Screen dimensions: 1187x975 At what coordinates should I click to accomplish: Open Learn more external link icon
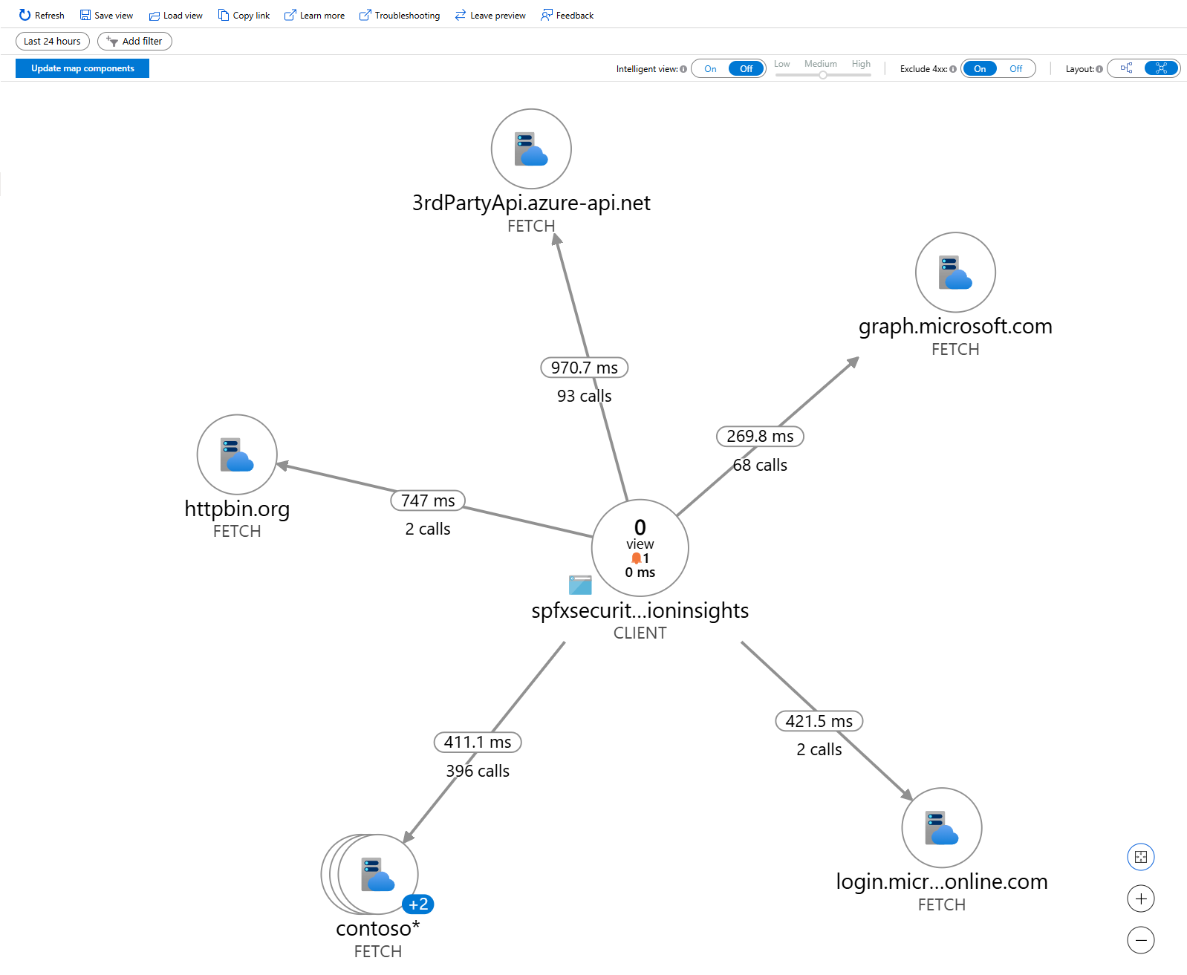point(290,15)
